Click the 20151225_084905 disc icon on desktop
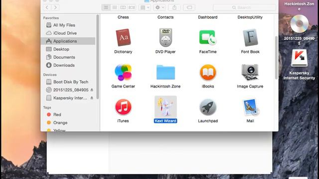The height and width of the screenshot is (179, 319). click(299, 24)
